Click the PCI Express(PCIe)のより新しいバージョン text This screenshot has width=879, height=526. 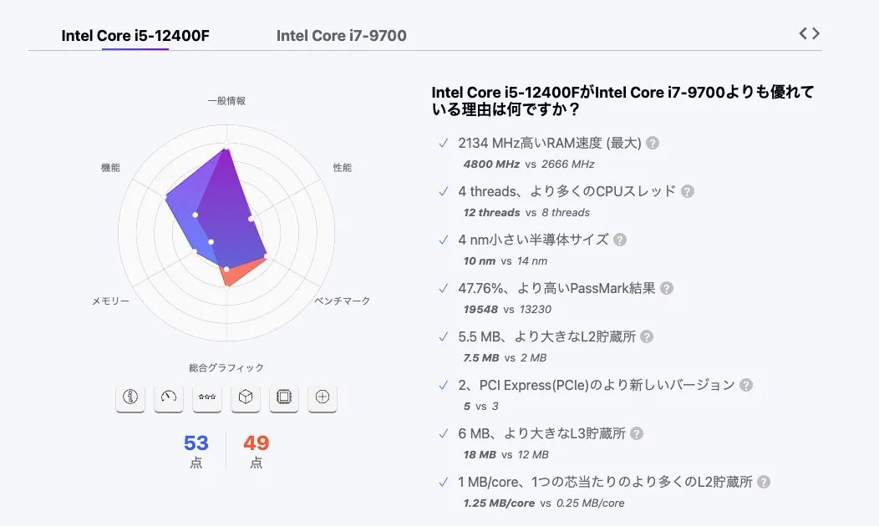607,385
